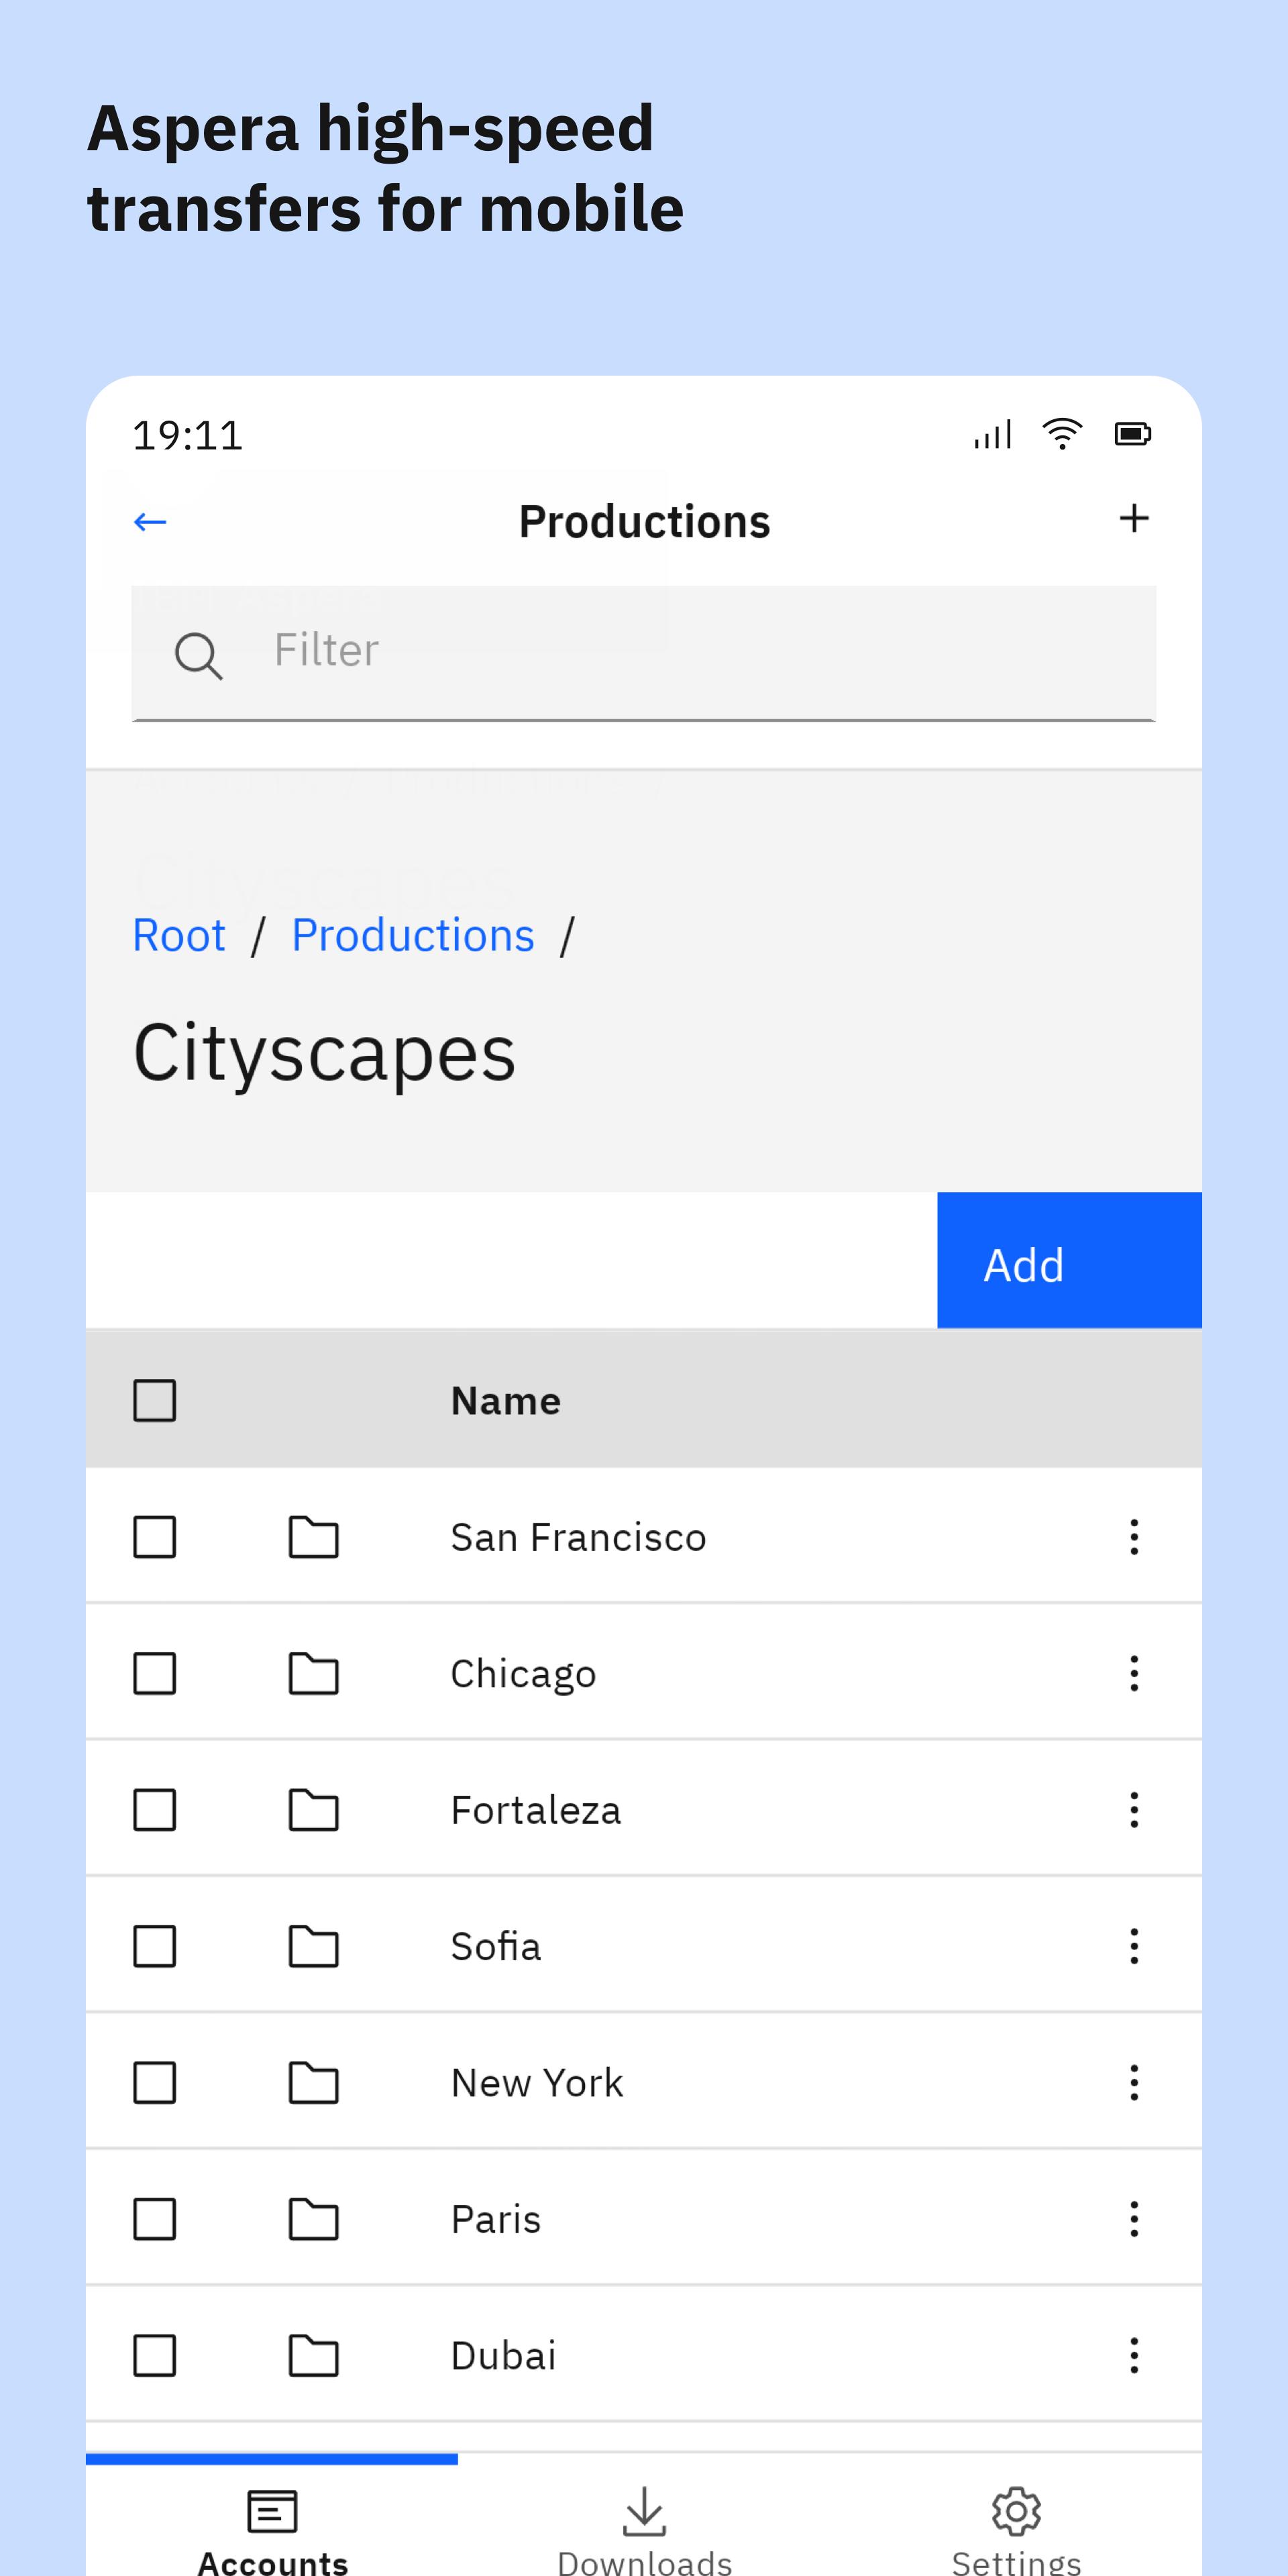Click the Sofia folder icon
This screenshot has width=1288, height=2576.
314,1946
